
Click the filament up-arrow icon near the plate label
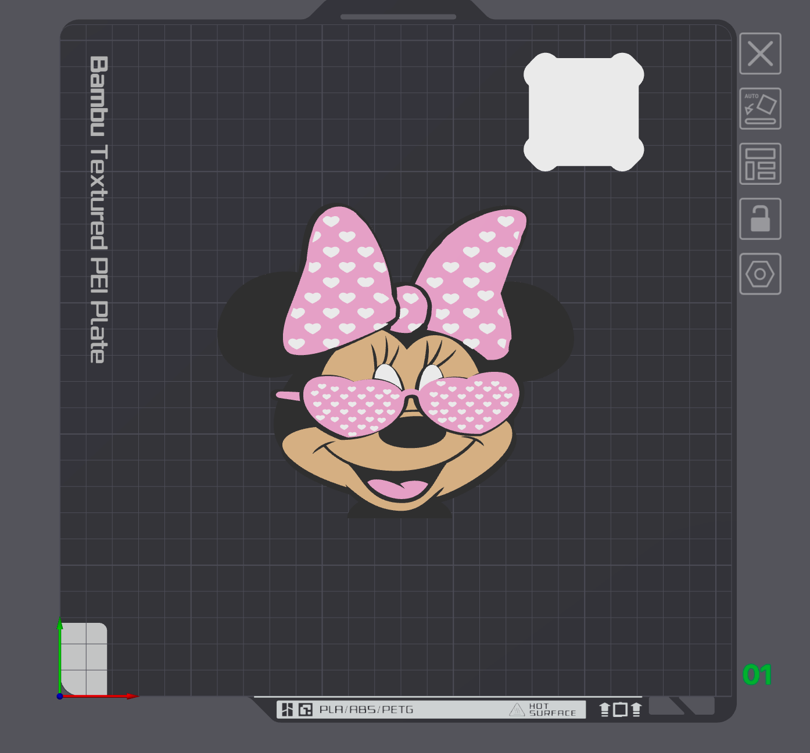(605, 710)
